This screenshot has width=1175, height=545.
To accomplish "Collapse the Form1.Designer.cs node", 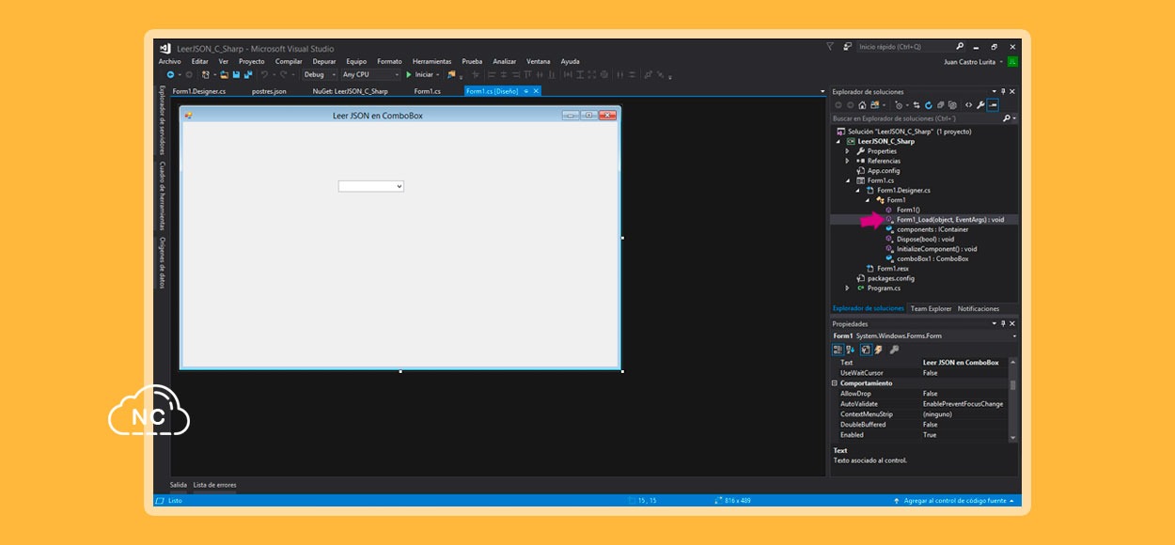I will (x=857, y=190).
